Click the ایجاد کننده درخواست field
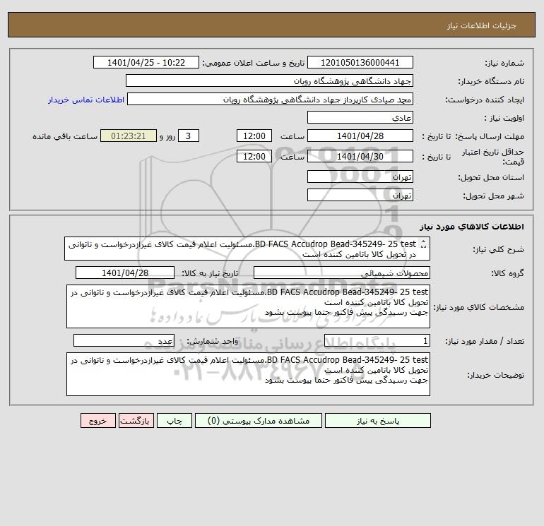This screenshot has width=544, height=526. [270, 100]
